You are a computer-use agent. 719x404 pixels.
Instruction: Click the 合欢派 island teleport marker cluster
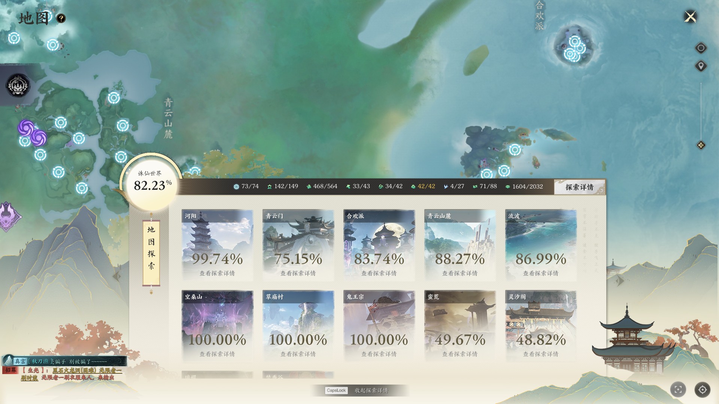575,49
